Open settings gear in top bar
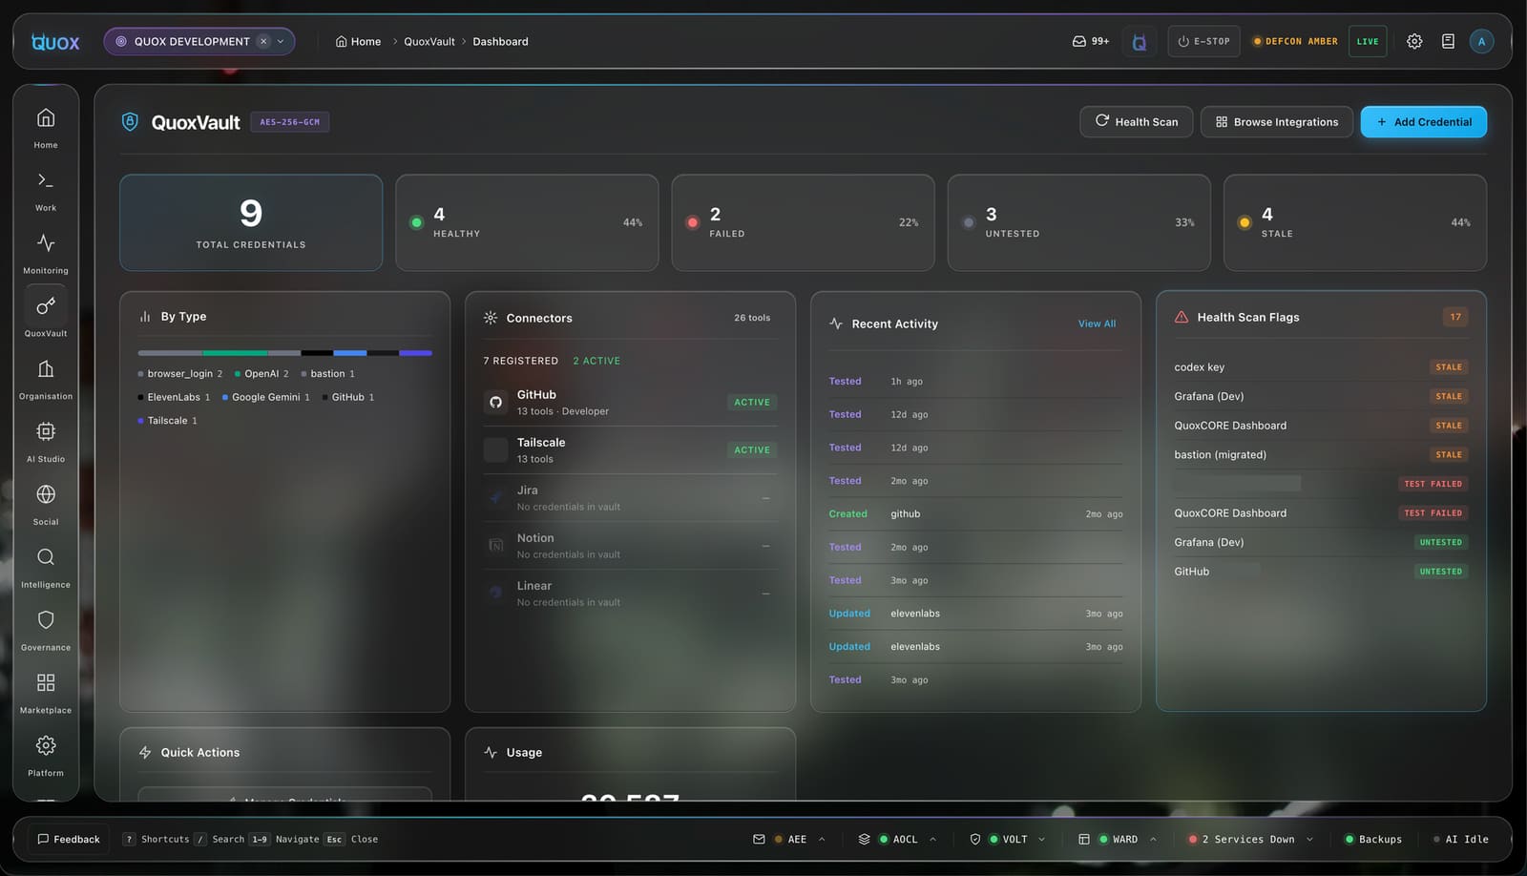1527x876 pixels. 1414,41
